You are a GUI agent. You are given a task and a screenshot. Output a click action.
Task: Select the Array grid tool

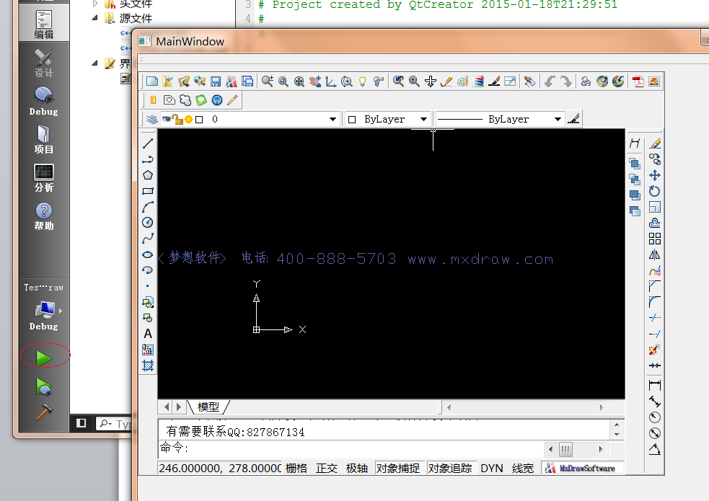[655, 239]
